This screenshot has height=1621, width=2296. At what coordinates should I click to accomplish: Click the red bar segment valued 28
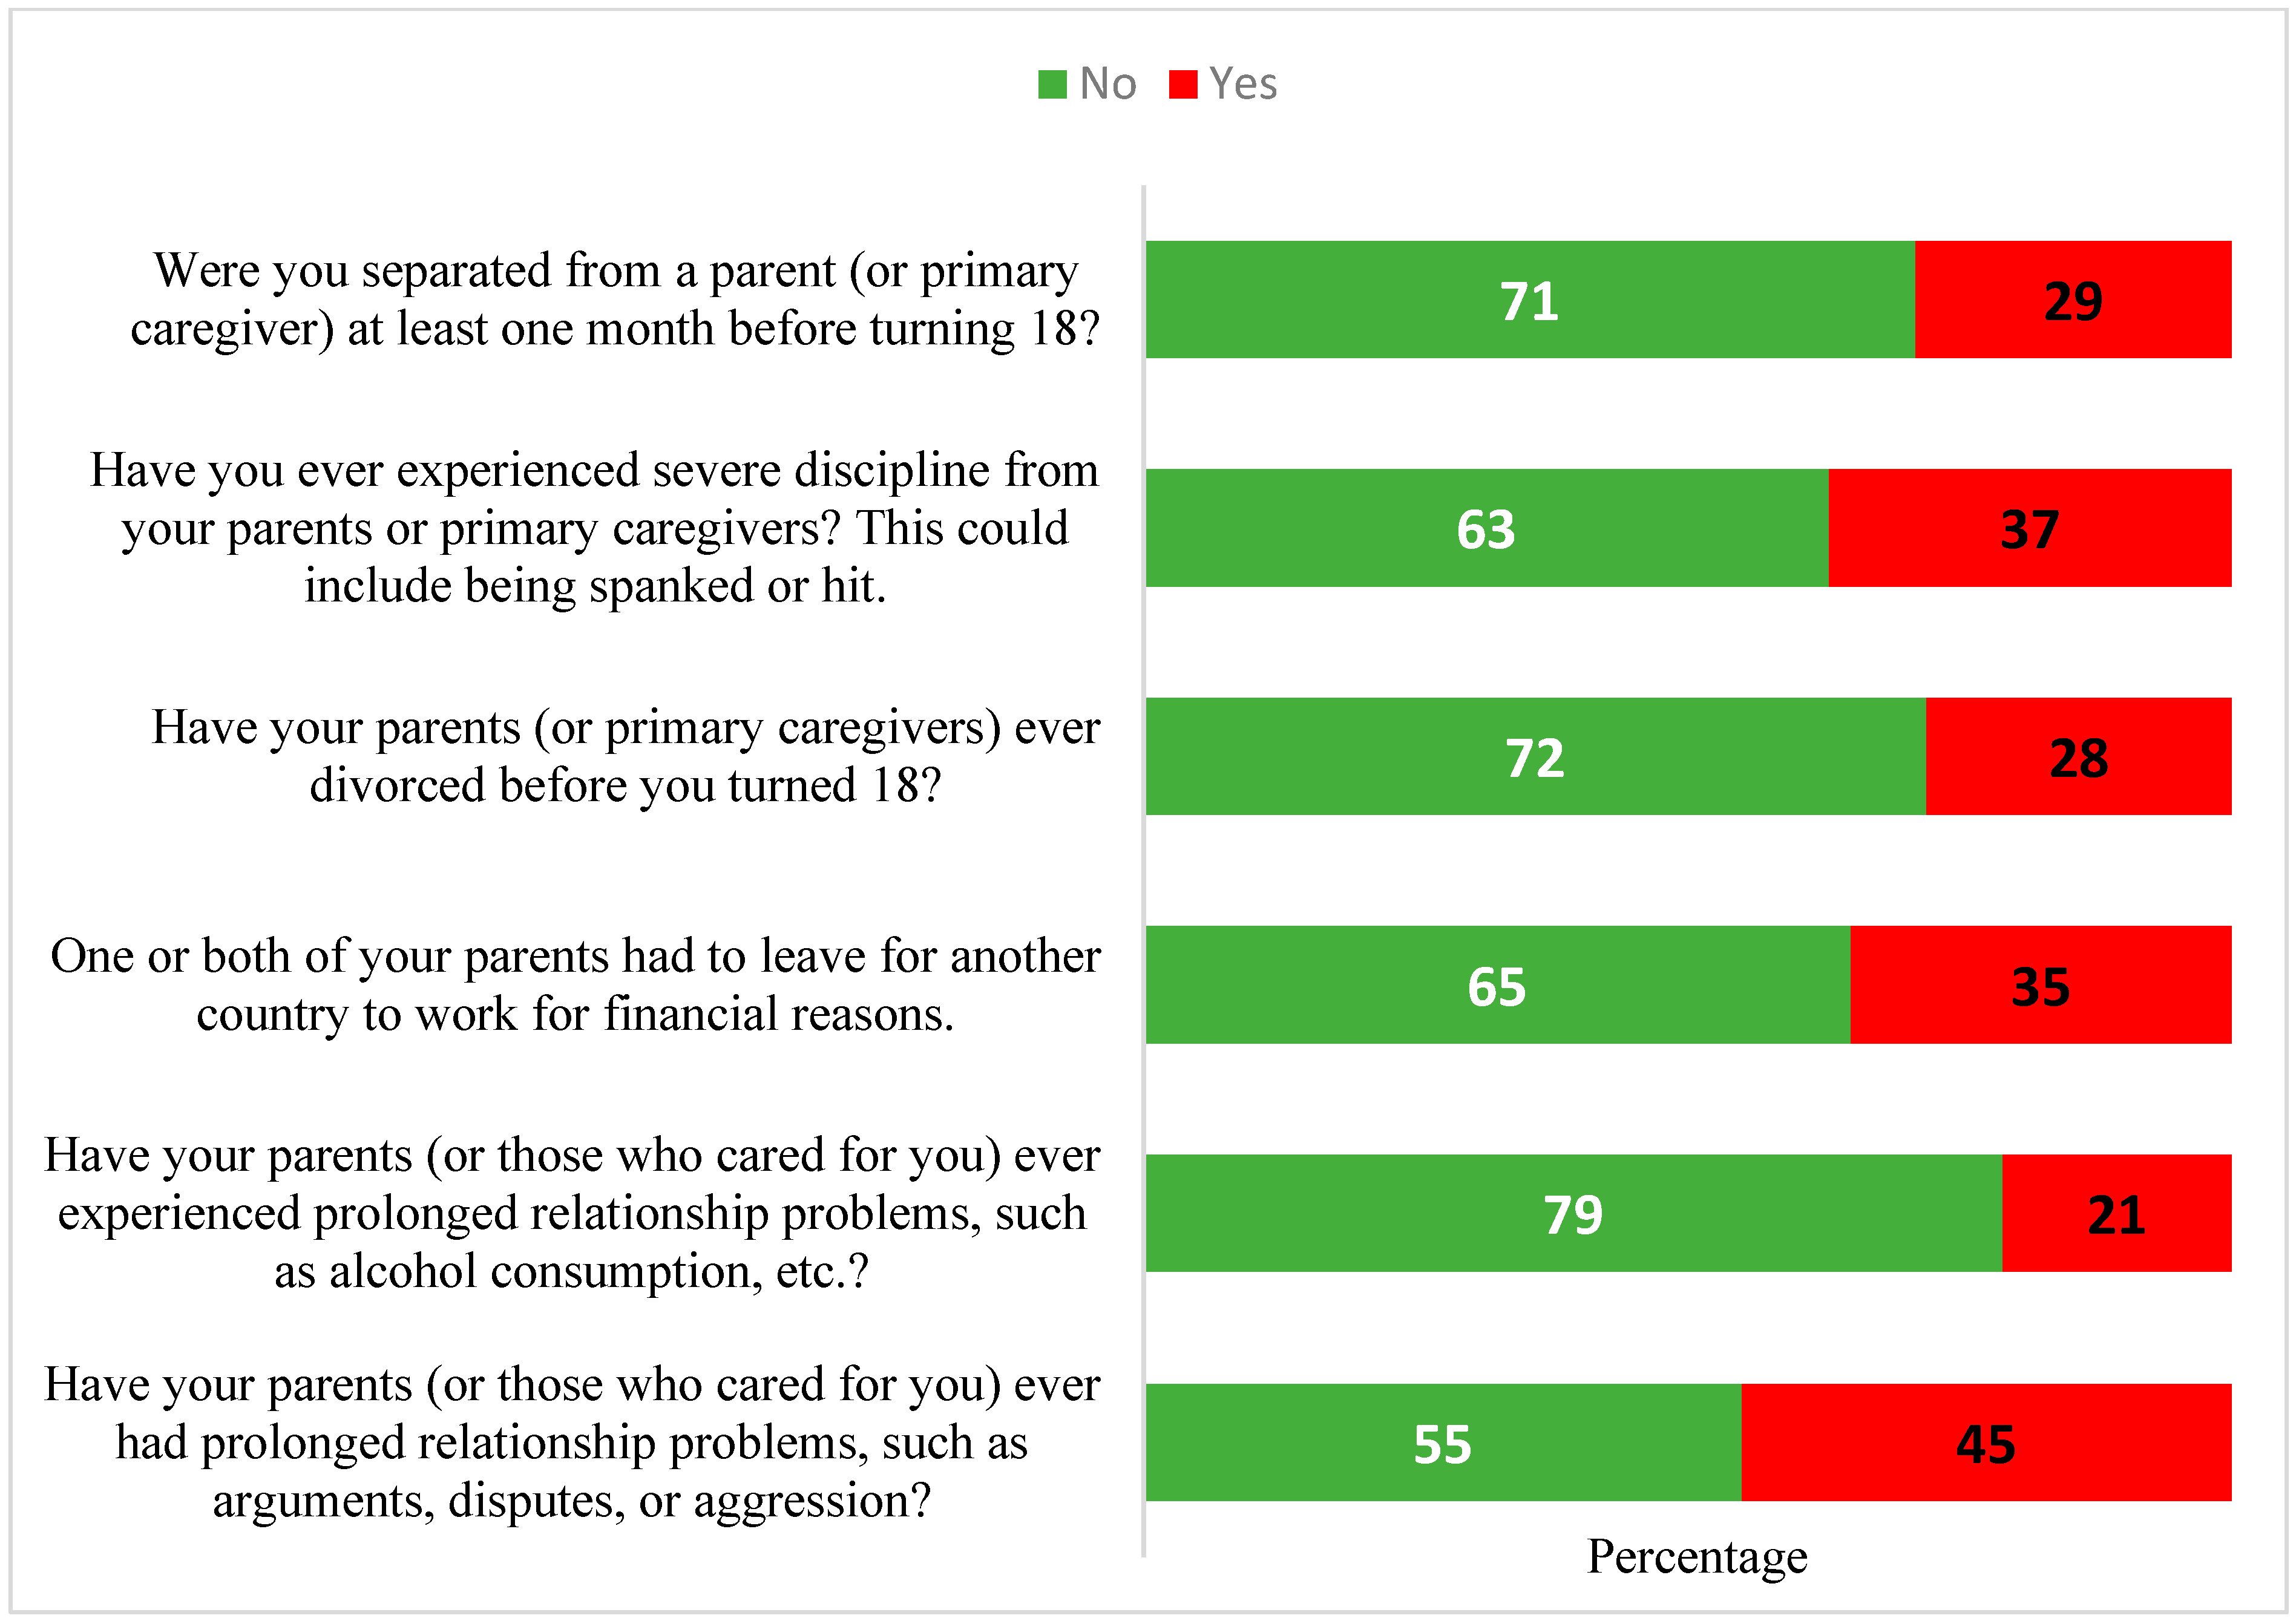[x=2079, y=756]
